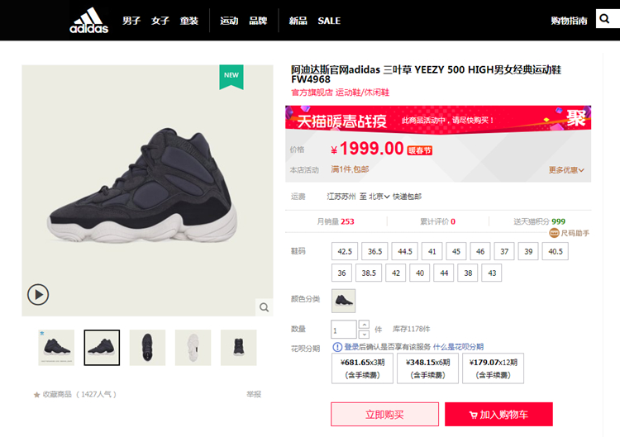Play the product video

[x=38, y=294]
